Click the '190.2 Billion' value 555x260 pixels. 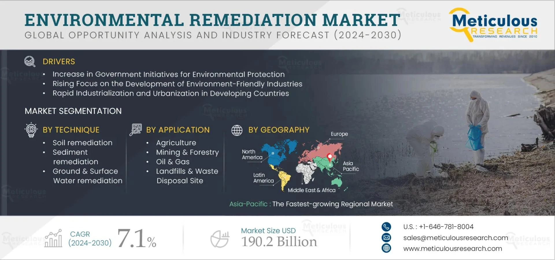[x=279, y=242]
